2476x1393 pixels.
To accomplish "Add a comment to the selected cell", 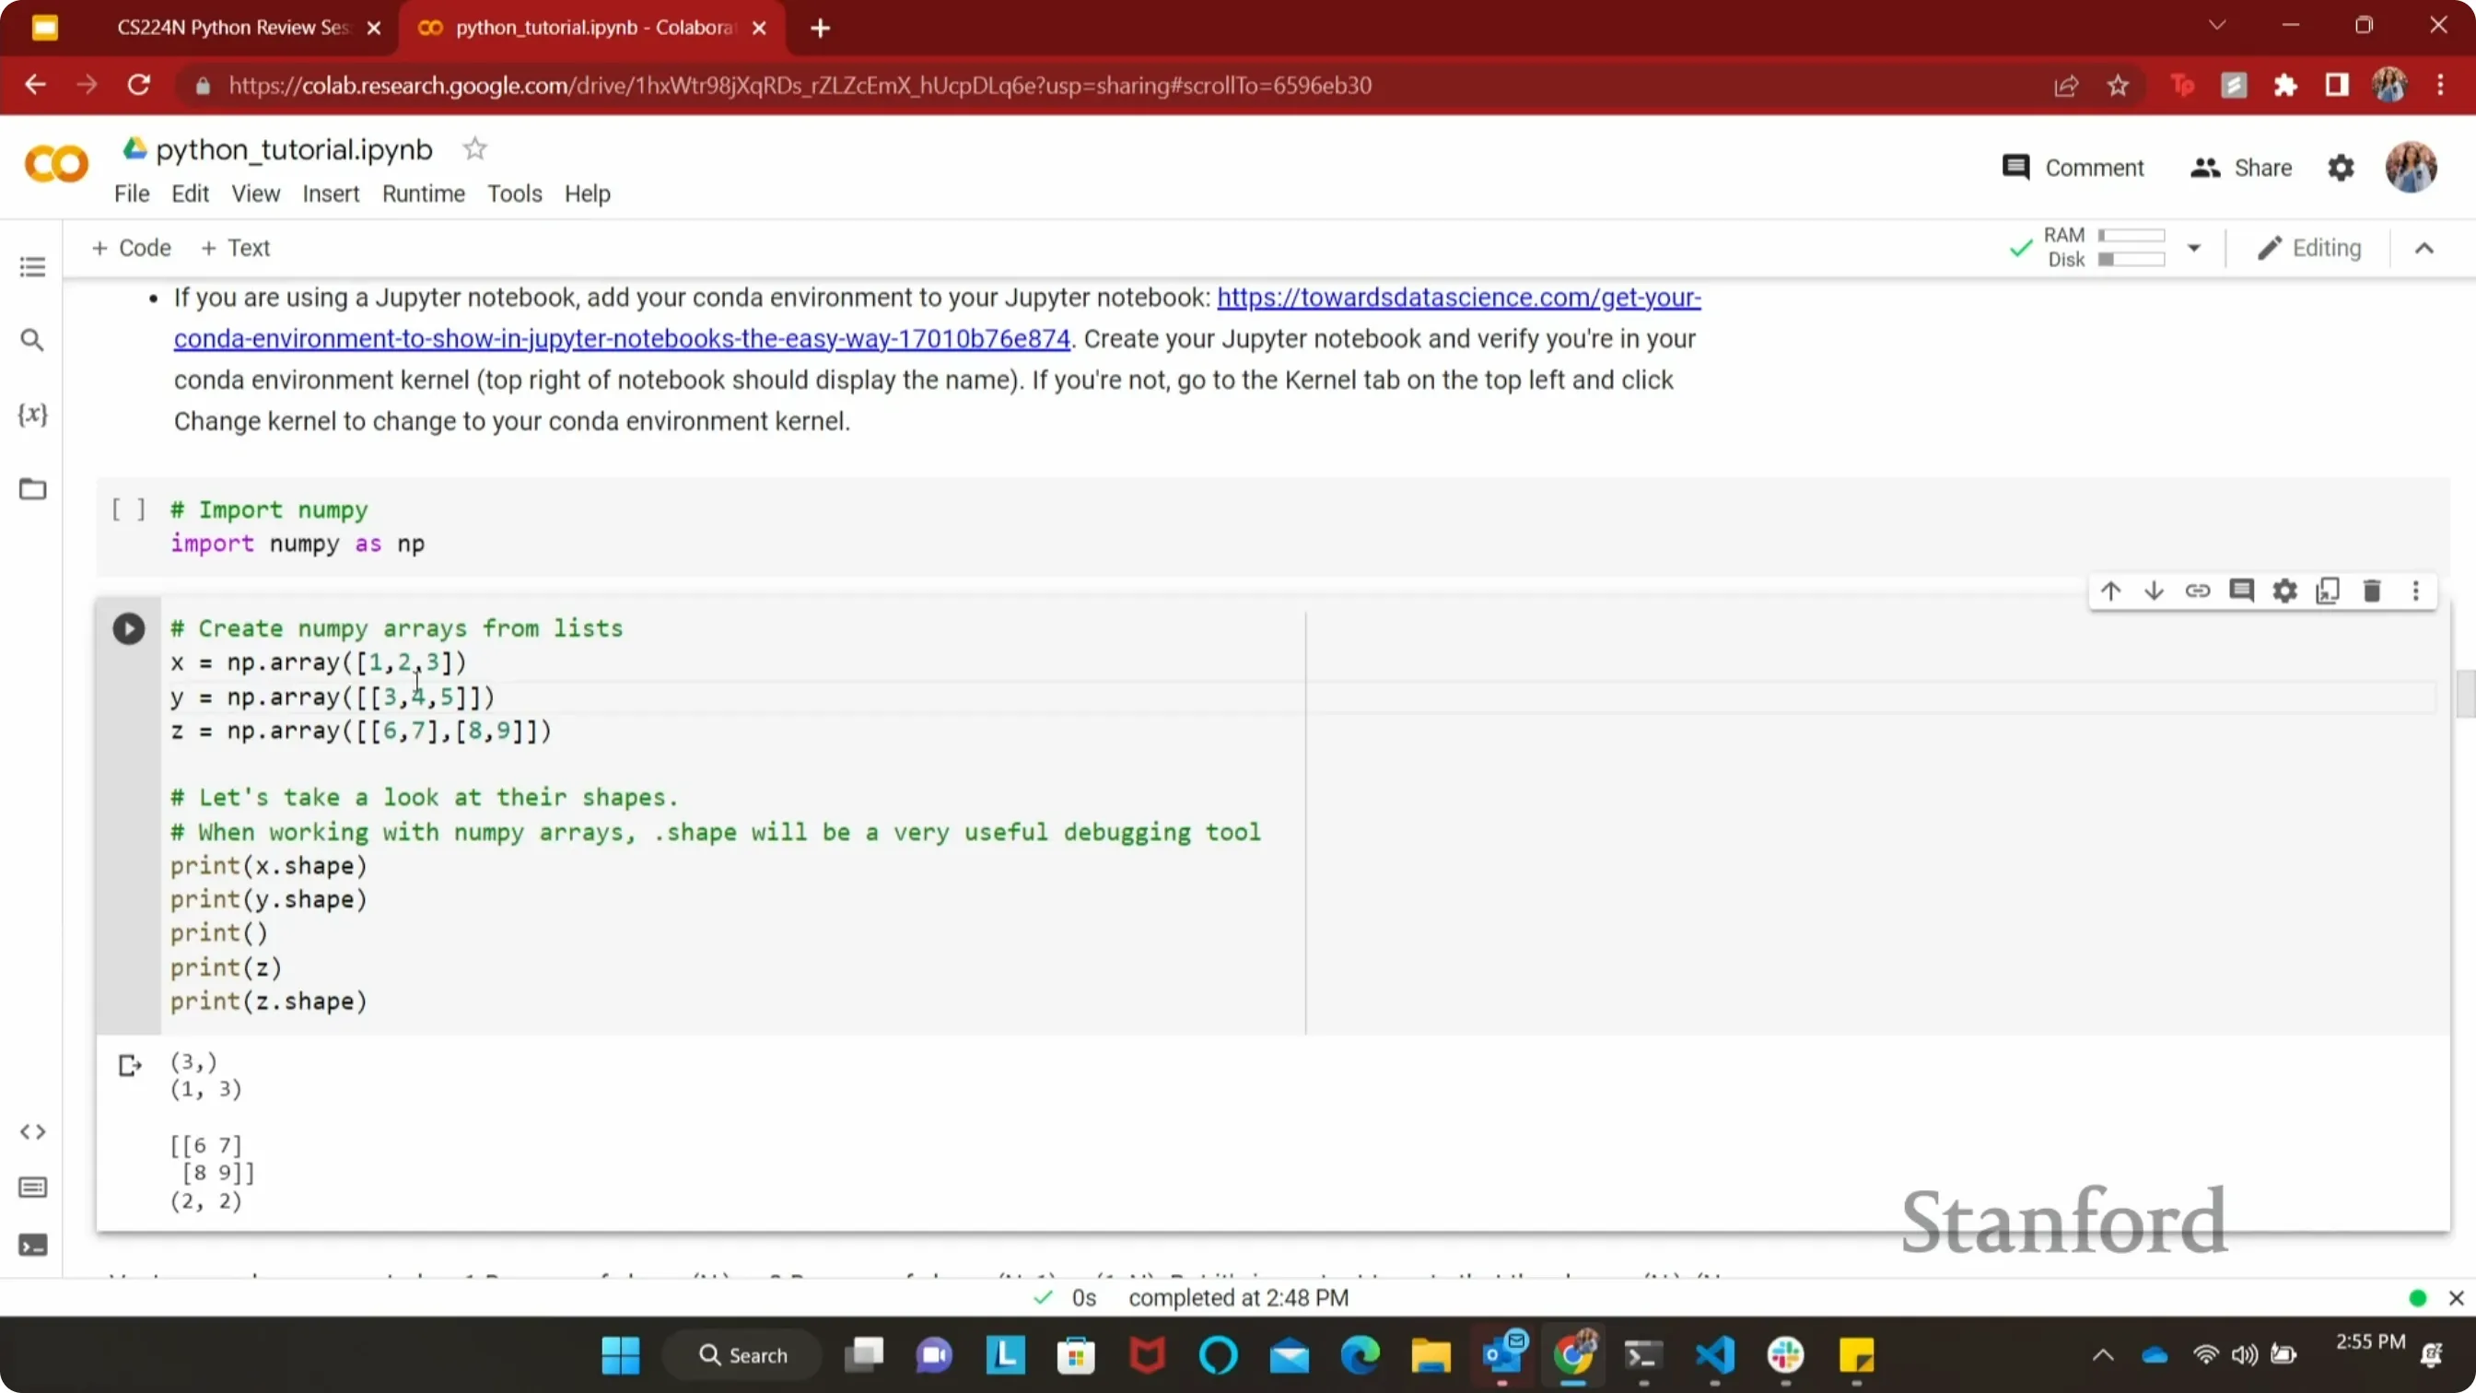I will pos(2241,591).
